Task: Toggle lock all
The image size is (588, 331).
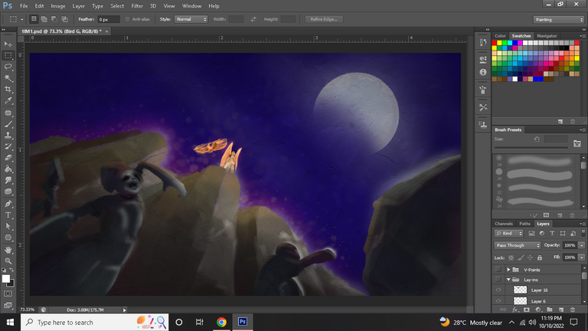Action: tap(540, 257)
